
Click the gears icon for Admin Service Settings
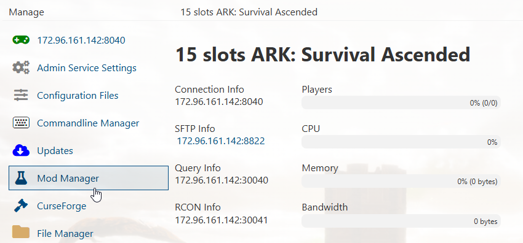pos(21,68)
